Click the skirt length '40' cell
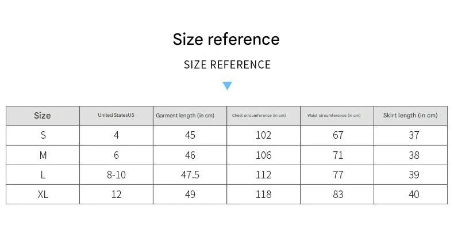 click(414, 195)
